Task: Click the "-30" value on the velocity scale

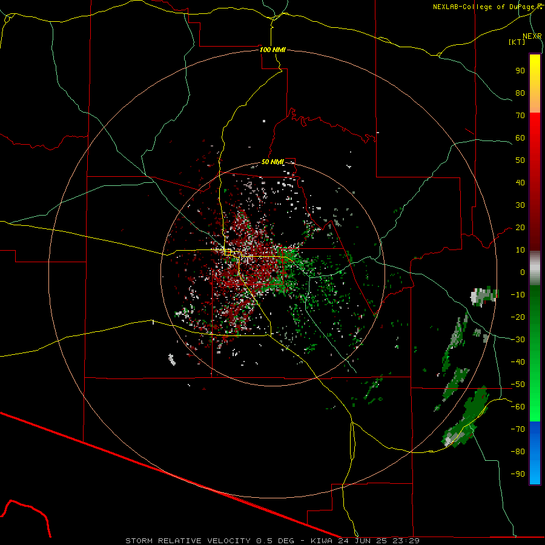Action: [x=518, y=340]
